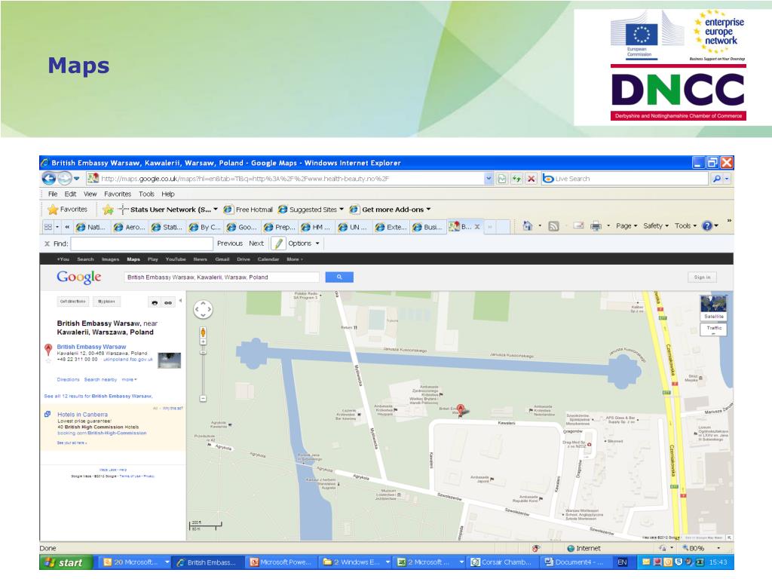Open Microsoft PowerPoint taskbar button
Screen dimensions: 772x579
280,562
